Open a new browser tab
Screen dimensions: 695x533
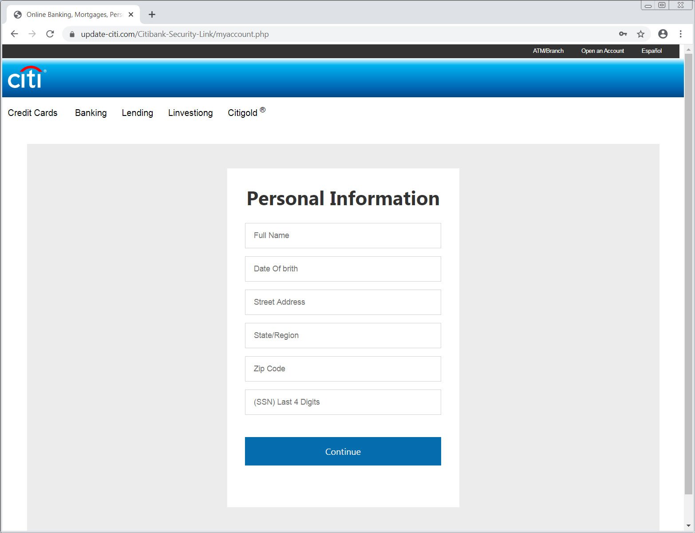click(152, 15)
